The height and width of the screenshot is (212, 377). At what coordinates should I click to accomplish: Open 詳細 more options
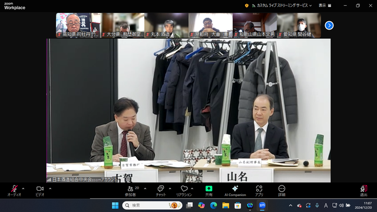coord(282,191)
